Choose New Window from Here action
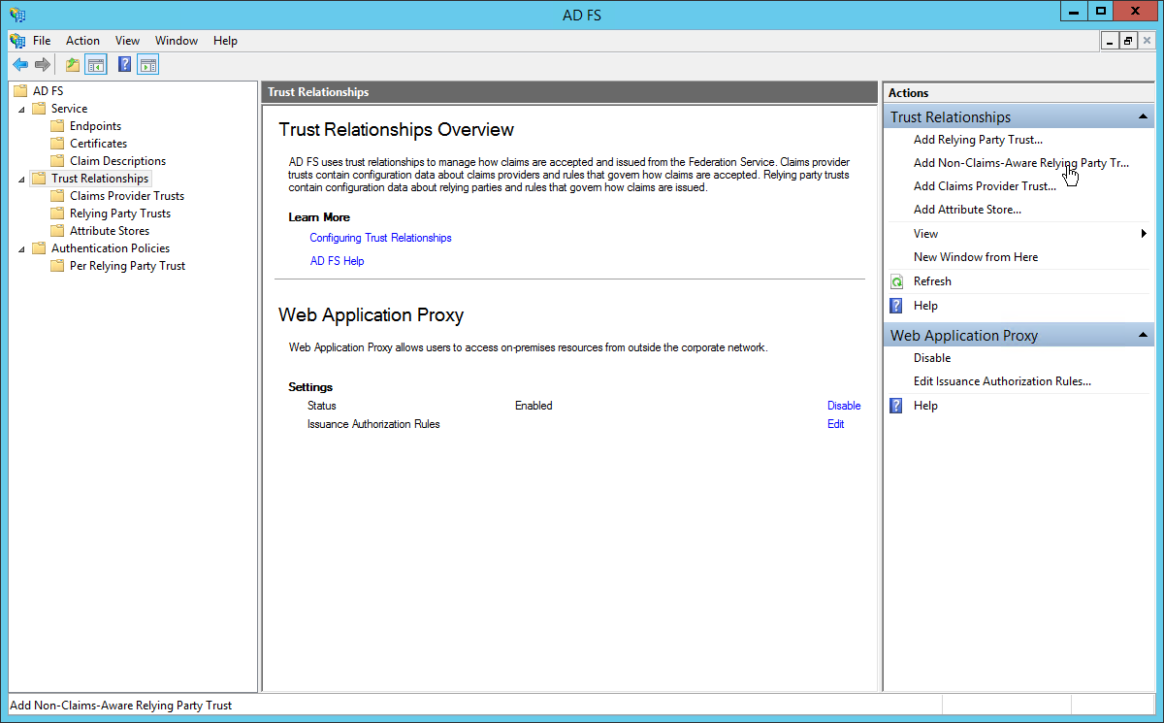Image resolution: width=1164 pixels, height=723 pixels. (976, 257)
